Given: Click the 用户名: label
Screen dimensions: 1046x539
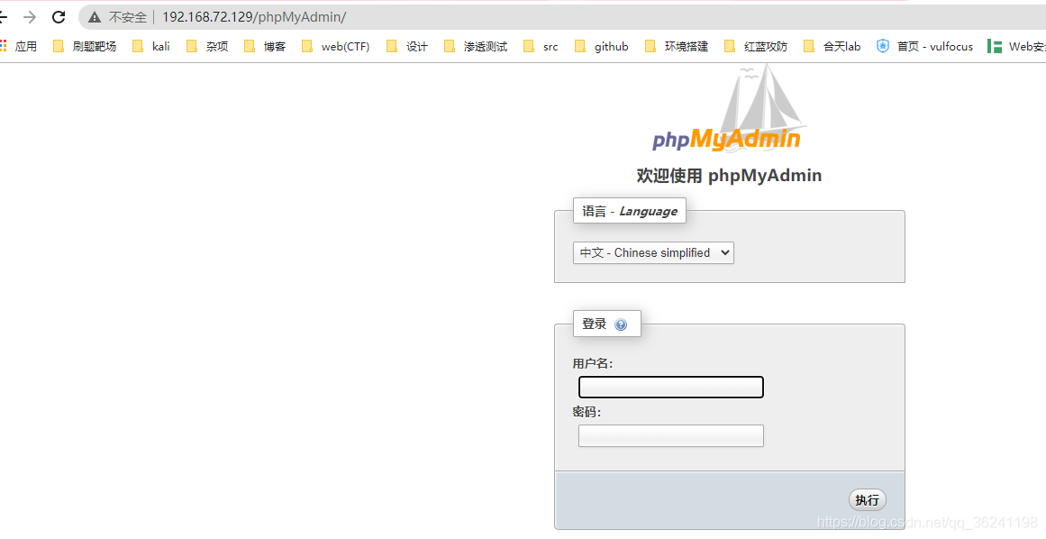Looking at the screenshot, I should click(593, 363).
